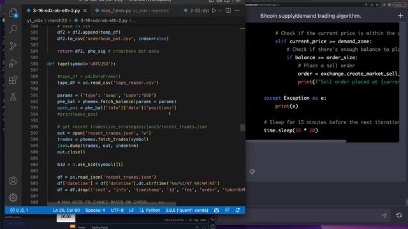Open the Search view in activity bar
408x229 pixels.
tap(13, 29)
